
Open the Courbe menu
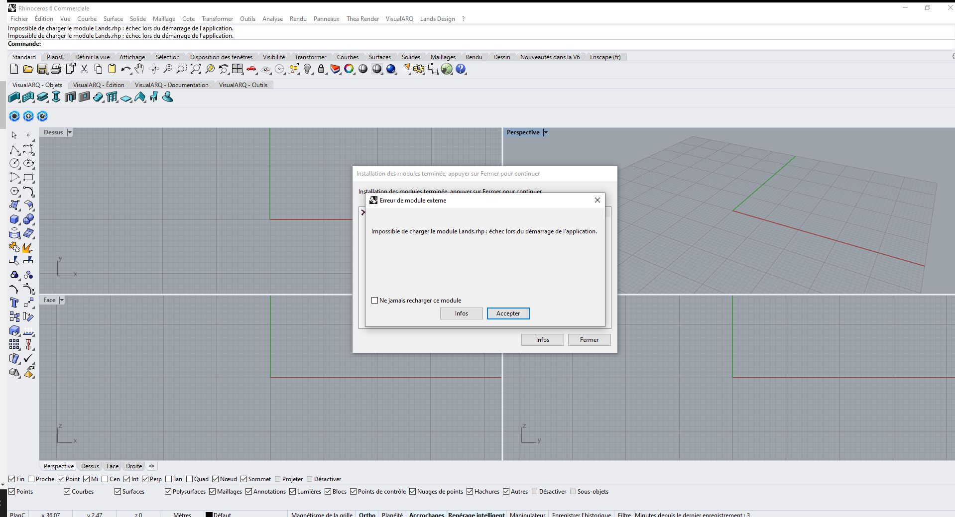pyautogui.click(x=87, y=19)
